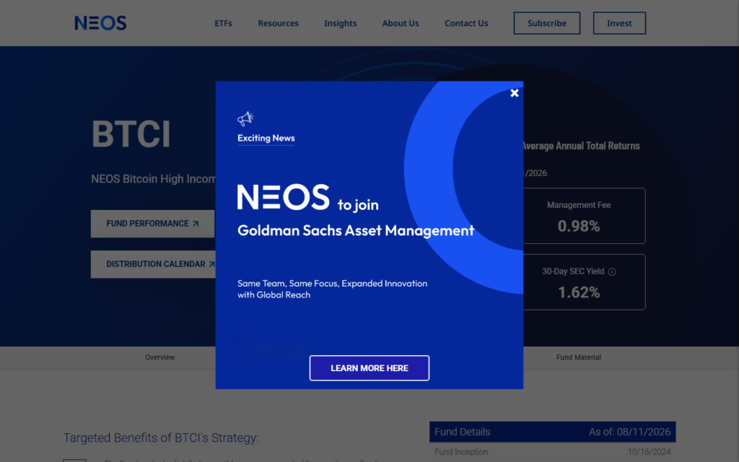
Task: Open the ETFs menu
Action: click(x=224, y=23)
